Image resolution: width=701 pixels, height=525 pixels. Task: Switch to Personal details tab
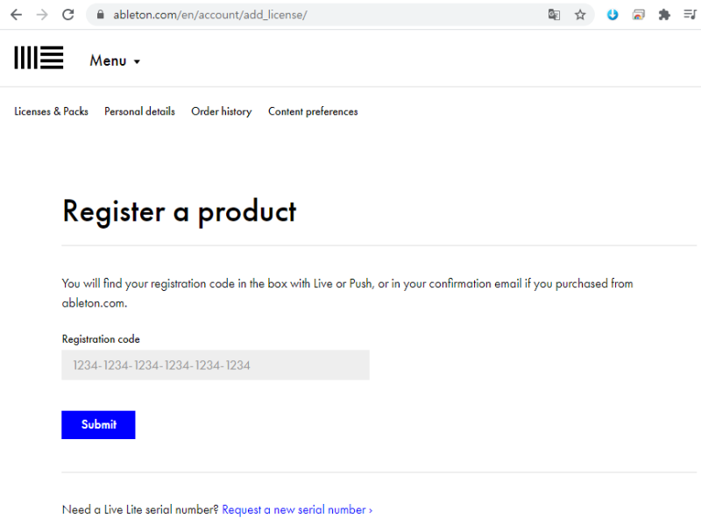pos(139,111)
